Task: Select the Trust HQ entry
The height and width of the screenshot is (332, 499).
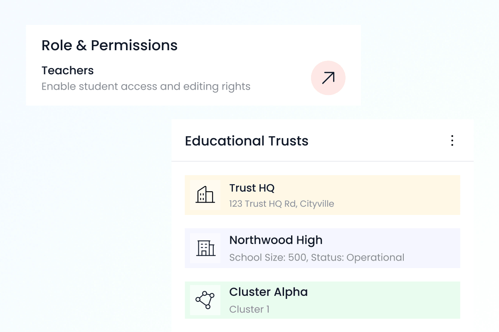Action: [x=322, y=195]
